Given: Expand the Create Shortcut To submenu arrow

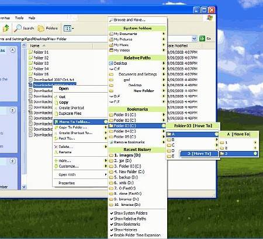Looking at the screenshot, I should pyautogui.click(x=106, y=133).
